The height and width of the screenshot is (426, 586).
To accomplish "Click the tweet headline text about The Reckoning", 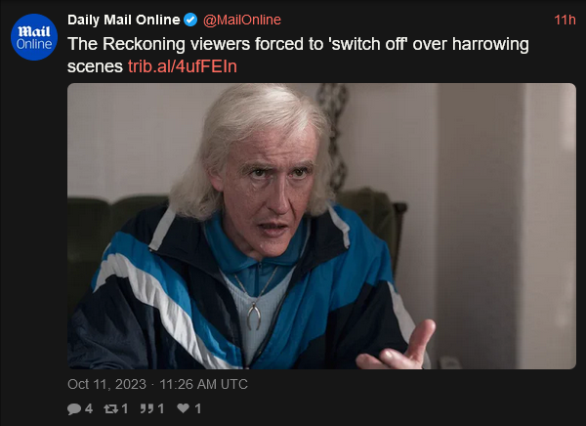I will coord(298,56).
